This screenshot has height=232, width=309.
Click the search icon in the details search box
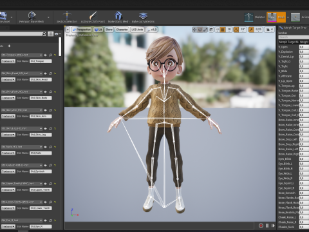[x=44, y=34]
